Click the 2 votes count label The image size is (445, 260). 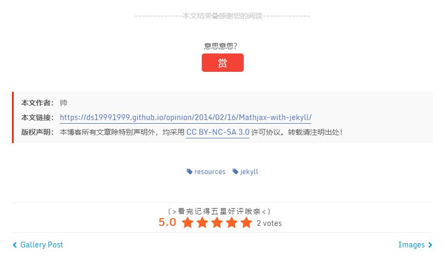point(269,223)
